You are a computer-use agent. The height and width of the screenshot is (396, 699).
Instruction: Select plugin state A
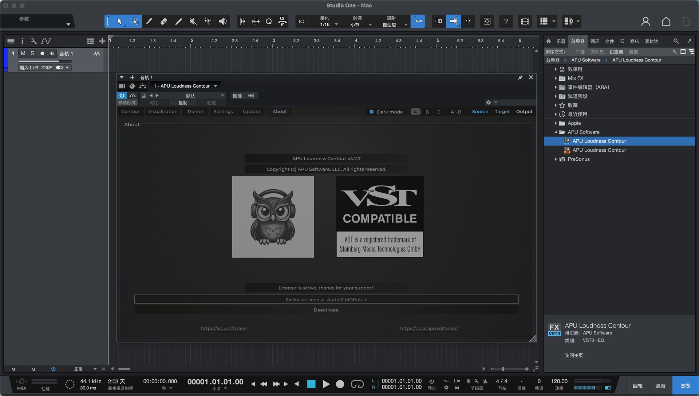coord(415,112)
